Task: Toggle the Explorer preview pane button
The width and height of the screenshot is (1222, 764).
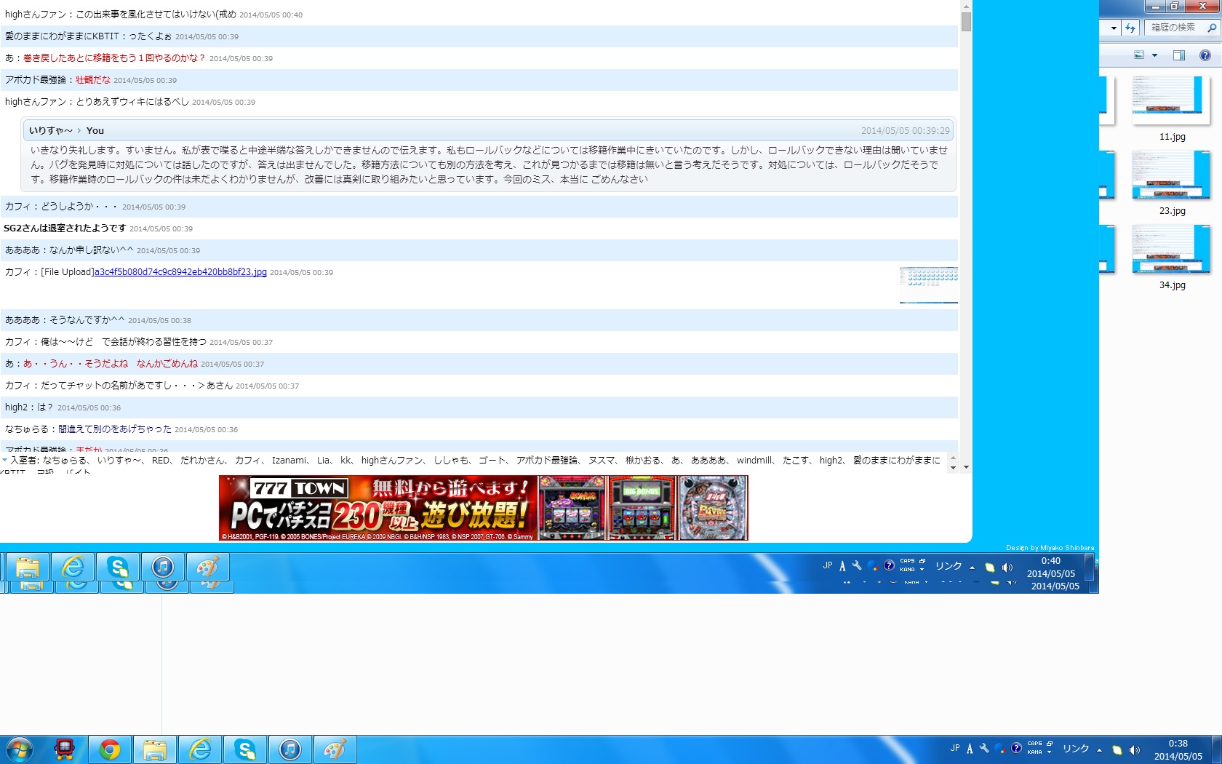Action: pyautogui.click(x=1179, y=55)
